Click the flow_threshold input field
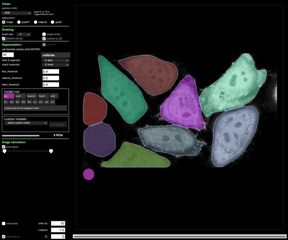This screenshot has width=288, height=240. click(51, 72)
